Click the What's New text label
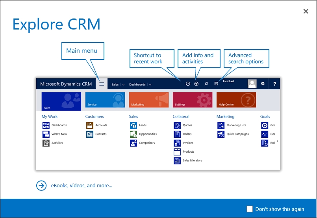Viewport: 317px width, 218px height. pos(59,134)
